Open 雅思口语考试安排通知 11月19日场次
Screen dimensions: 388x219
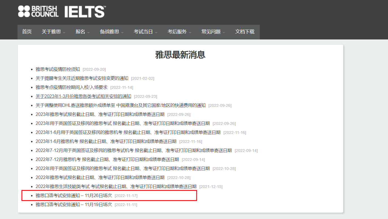pyautogui.click(x=74, y=205)
